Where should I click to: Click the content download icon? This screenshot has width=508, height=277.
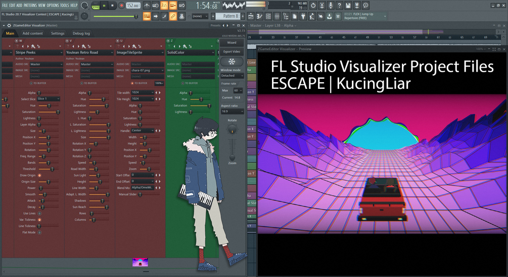pos(329,16)
